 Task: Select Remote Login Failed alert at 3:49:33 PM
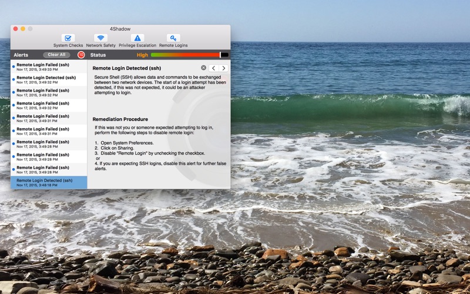pos(49,66)
